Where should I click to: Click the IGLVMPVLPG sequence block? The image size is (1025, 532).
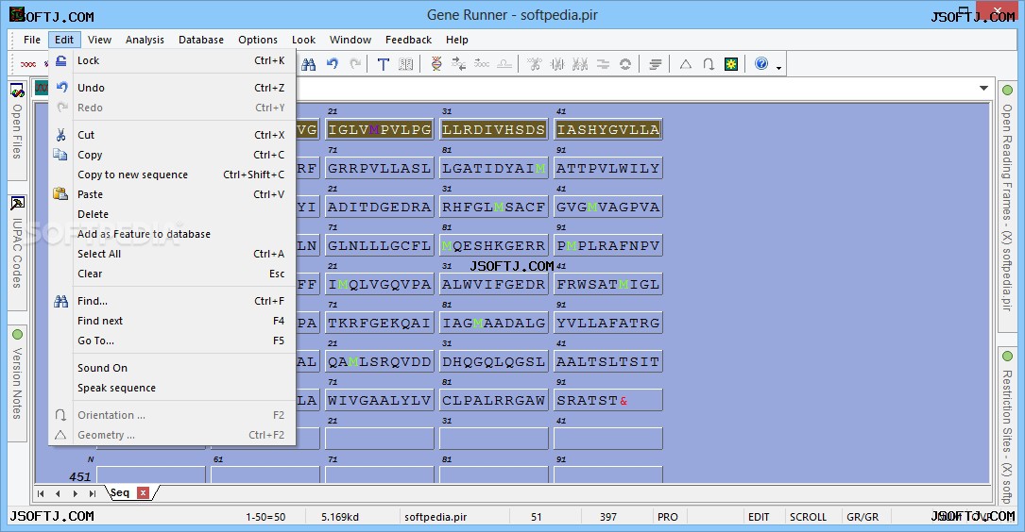pyautogui.click(x=380, y=129)
